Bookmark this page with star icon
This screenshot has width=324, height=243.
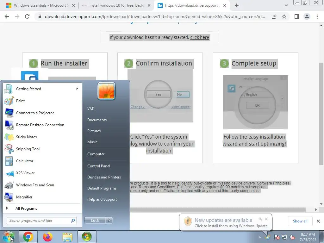(x=284, y=16)
